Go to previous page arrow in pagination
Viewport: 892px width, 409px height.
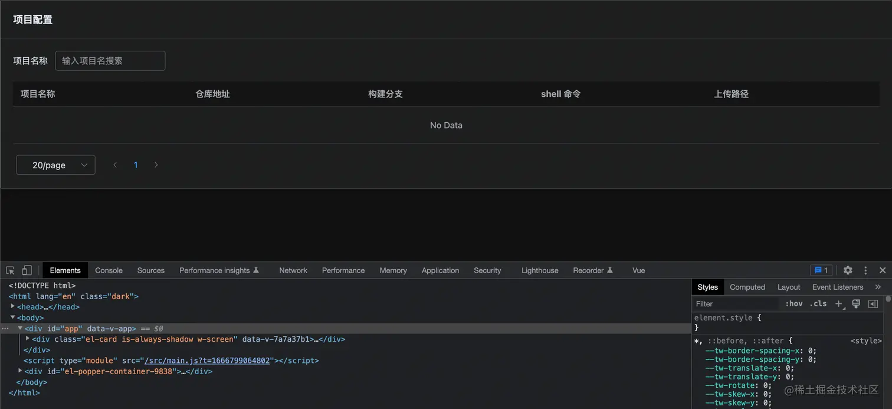[x=115, y=165]
